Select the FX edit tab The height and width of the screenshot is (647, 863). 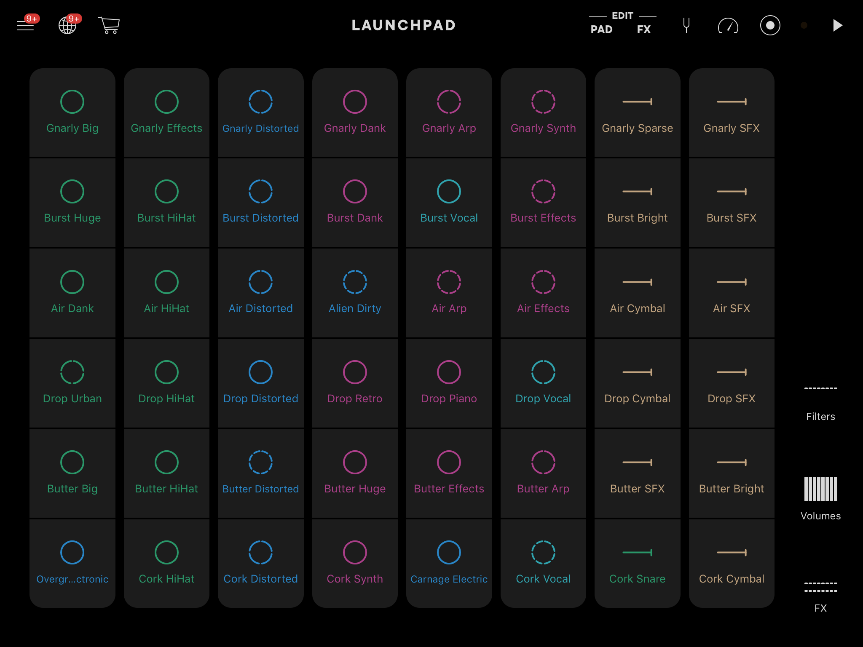(x=643, y=29)
